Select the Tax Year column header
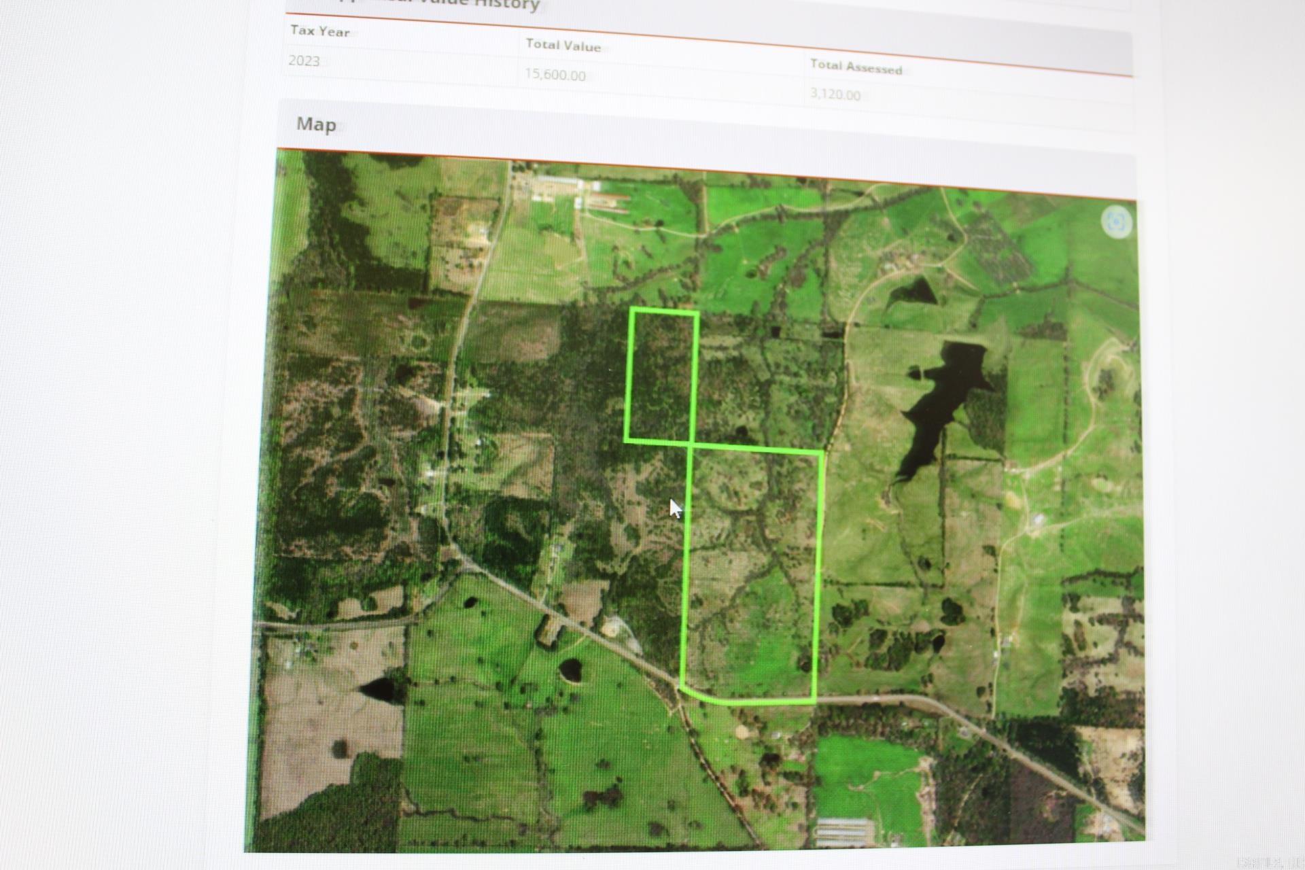This screenshot has width=1305, height=870. click(319, 31)
